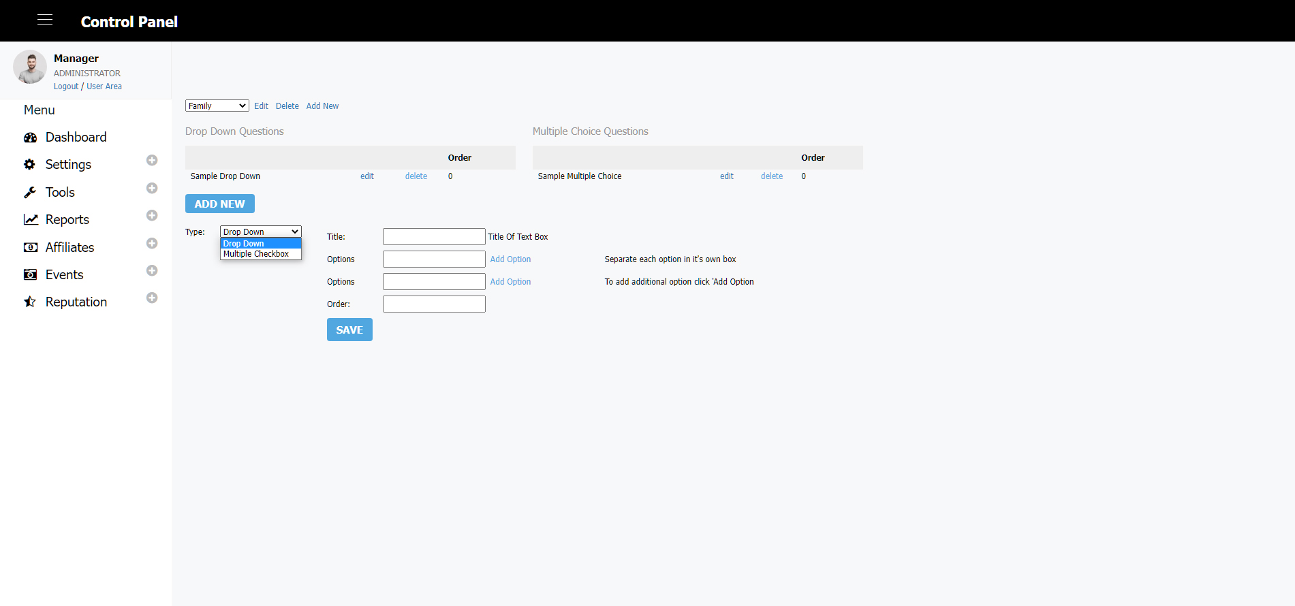
Task: Click the ADD NEW button
Action: (x=220, y=204)
